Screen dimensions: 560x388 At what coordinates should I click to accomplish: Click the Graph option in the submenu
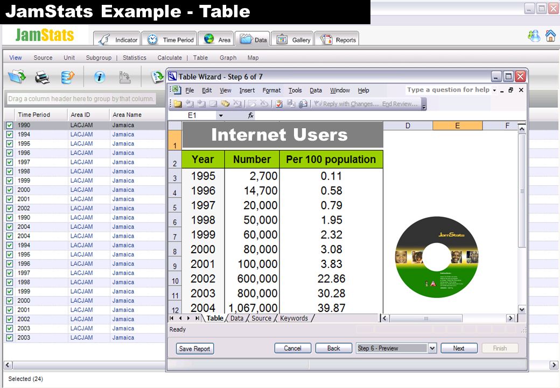[x=228, y=58]
